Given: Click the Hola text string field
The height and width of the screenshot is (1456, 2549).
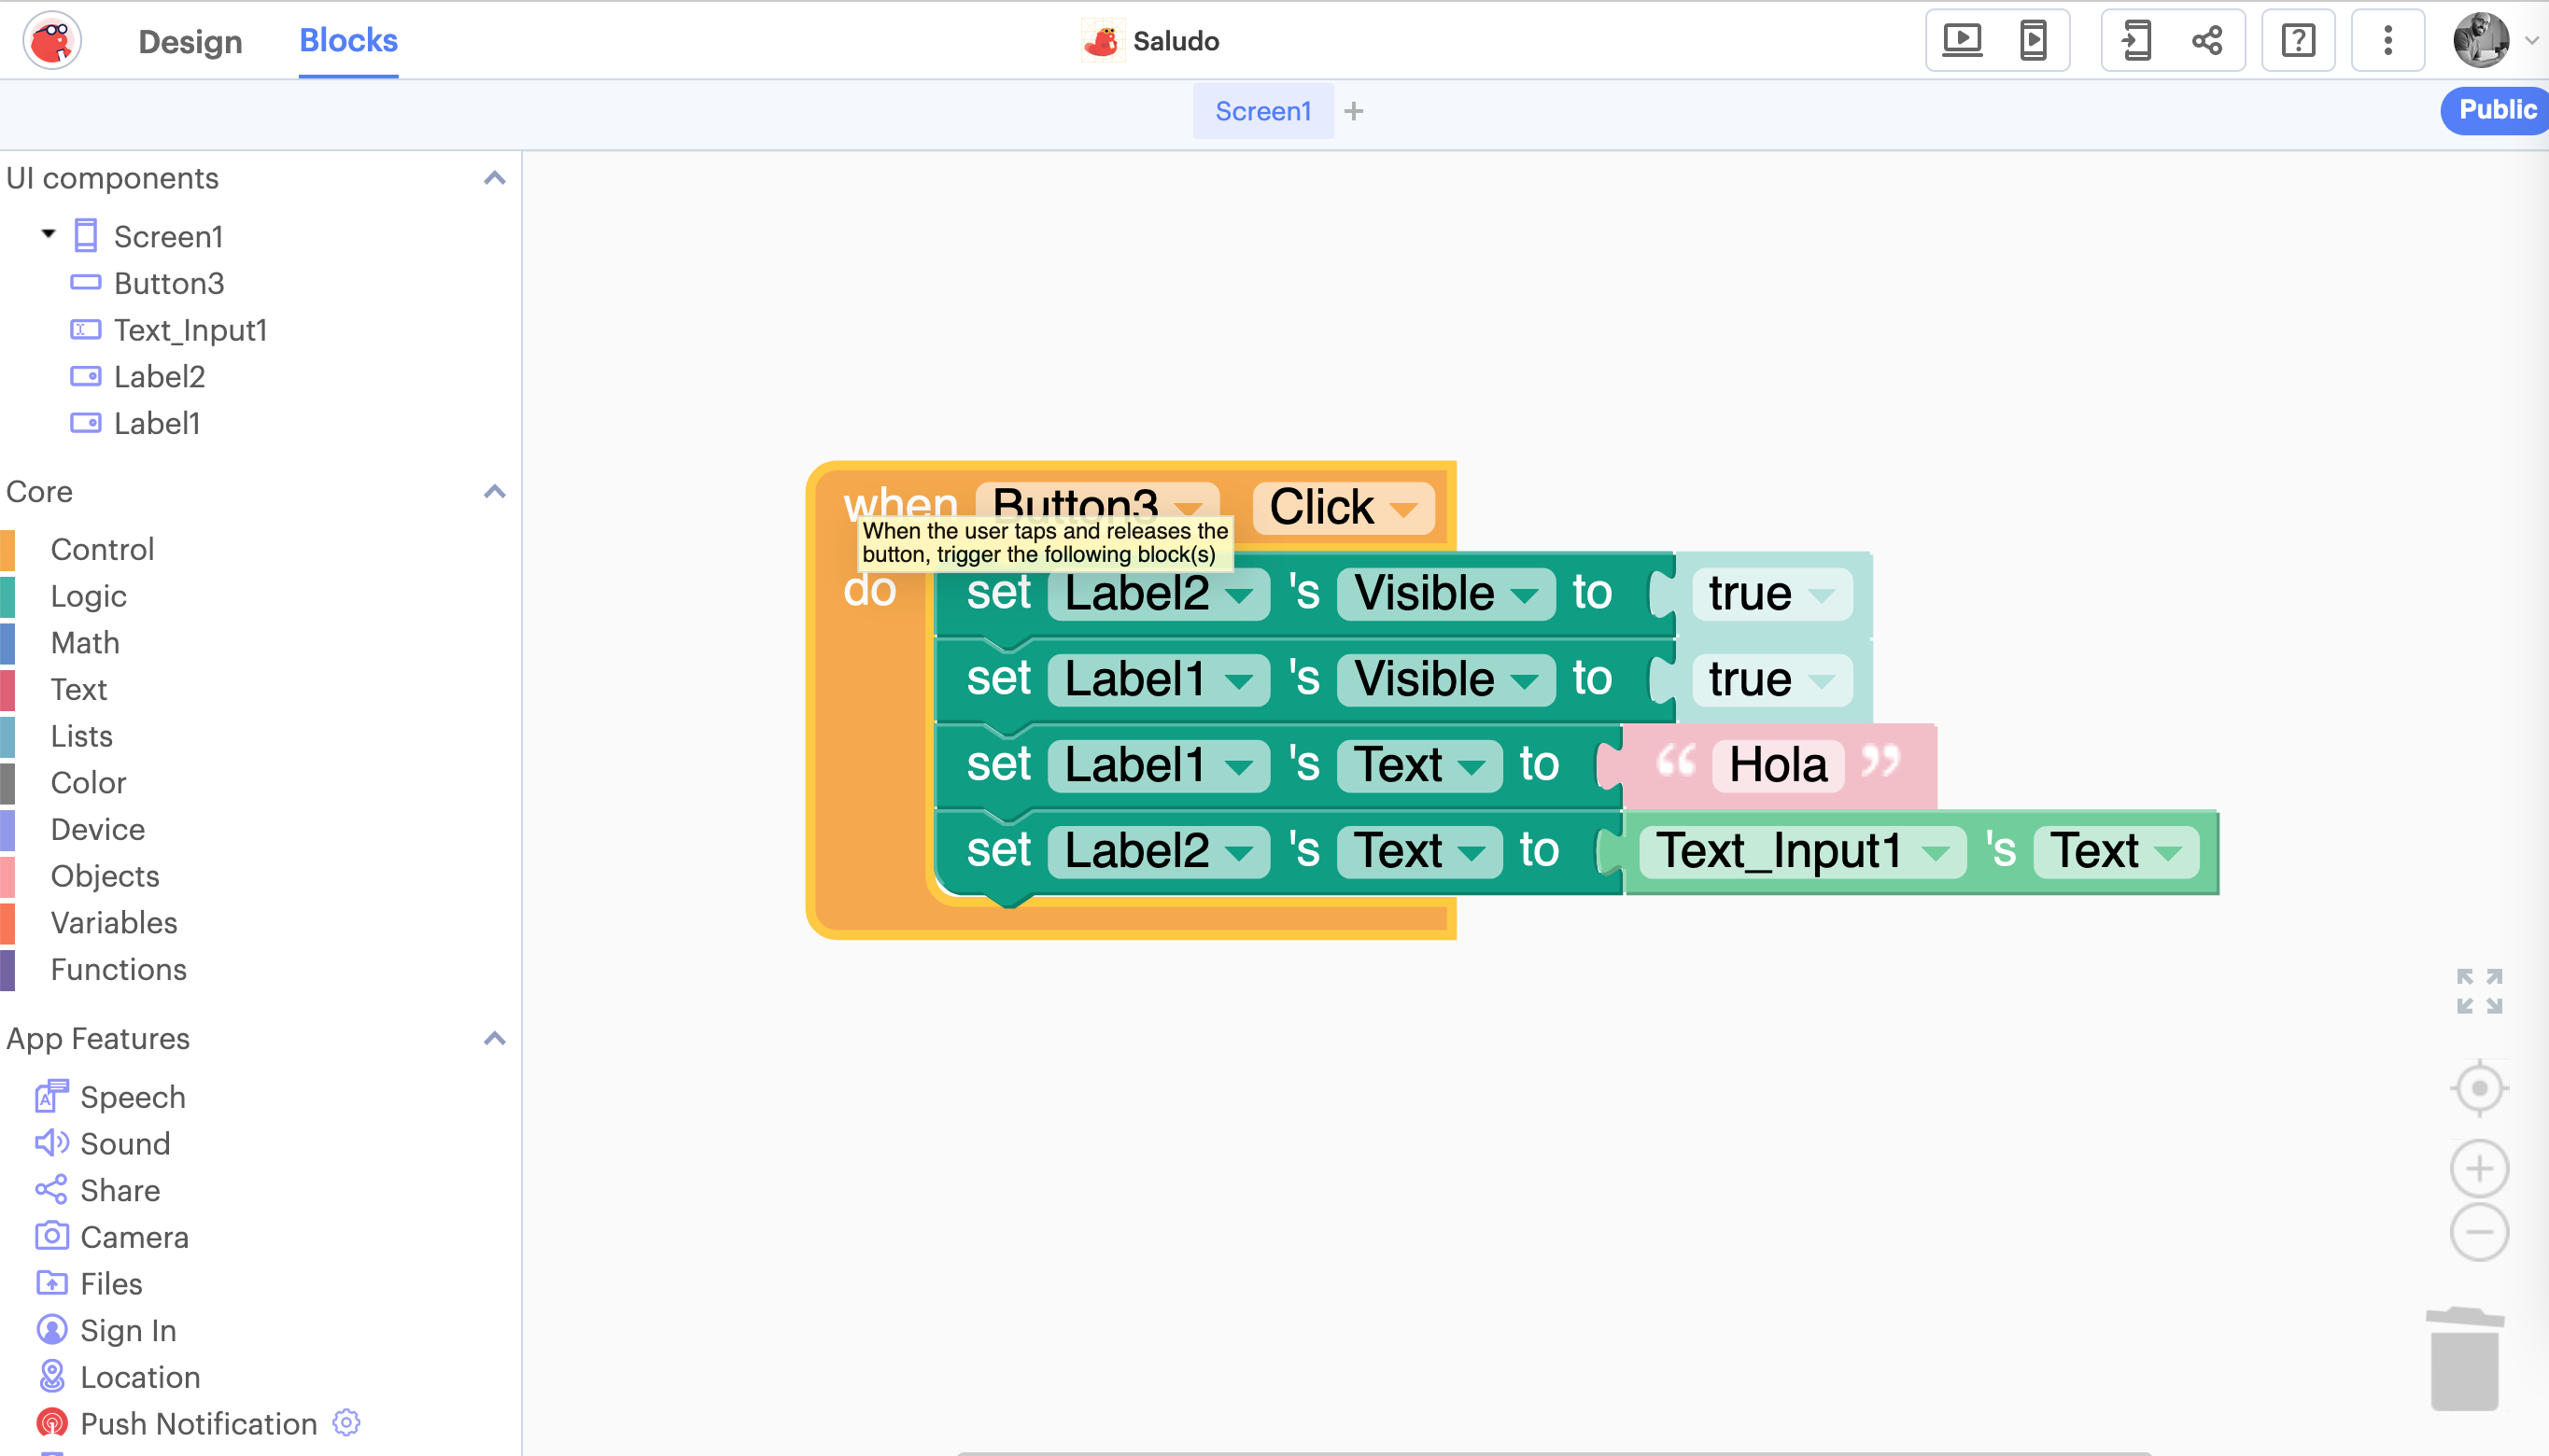Looking at the screenshot, I should point(1778,765).
